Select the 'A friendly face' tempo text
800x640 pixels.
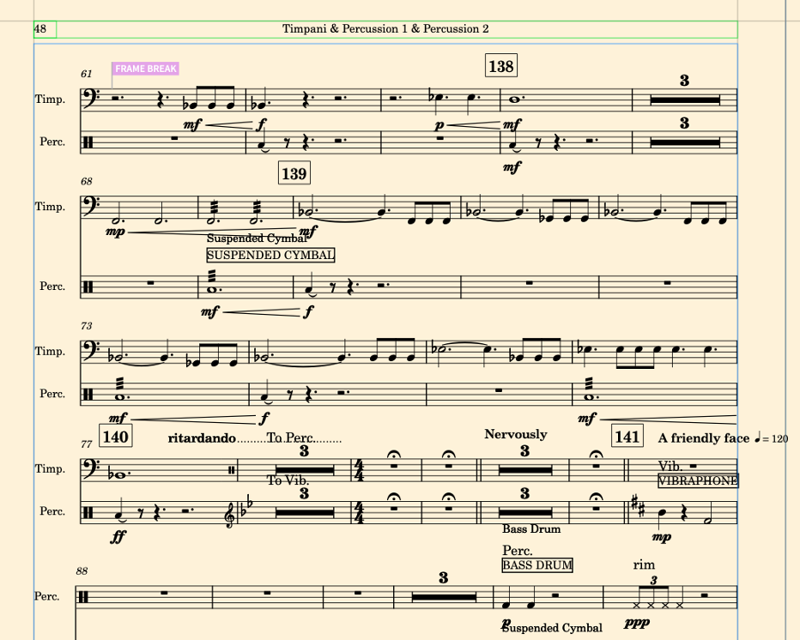click(704, 438)
